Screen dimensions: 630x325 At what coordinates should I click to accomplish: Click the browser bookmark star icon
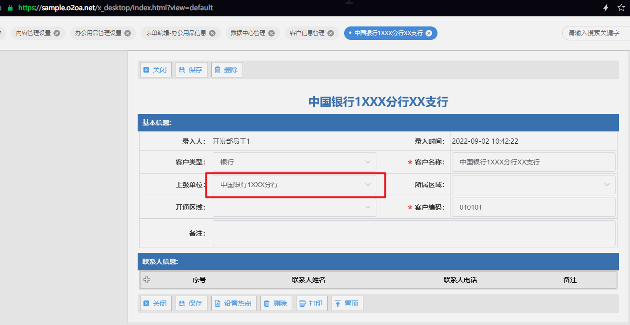[x=621, y=8]
